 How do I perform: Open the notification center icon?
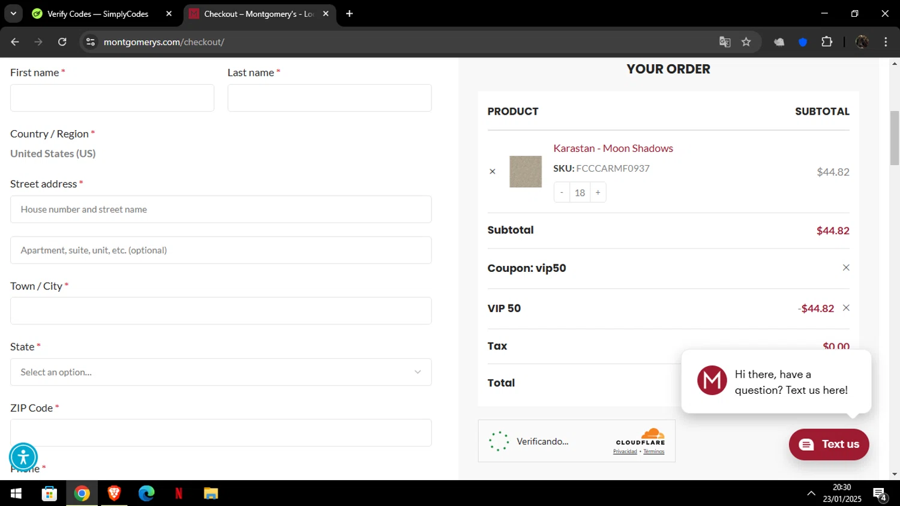[880, 494]
